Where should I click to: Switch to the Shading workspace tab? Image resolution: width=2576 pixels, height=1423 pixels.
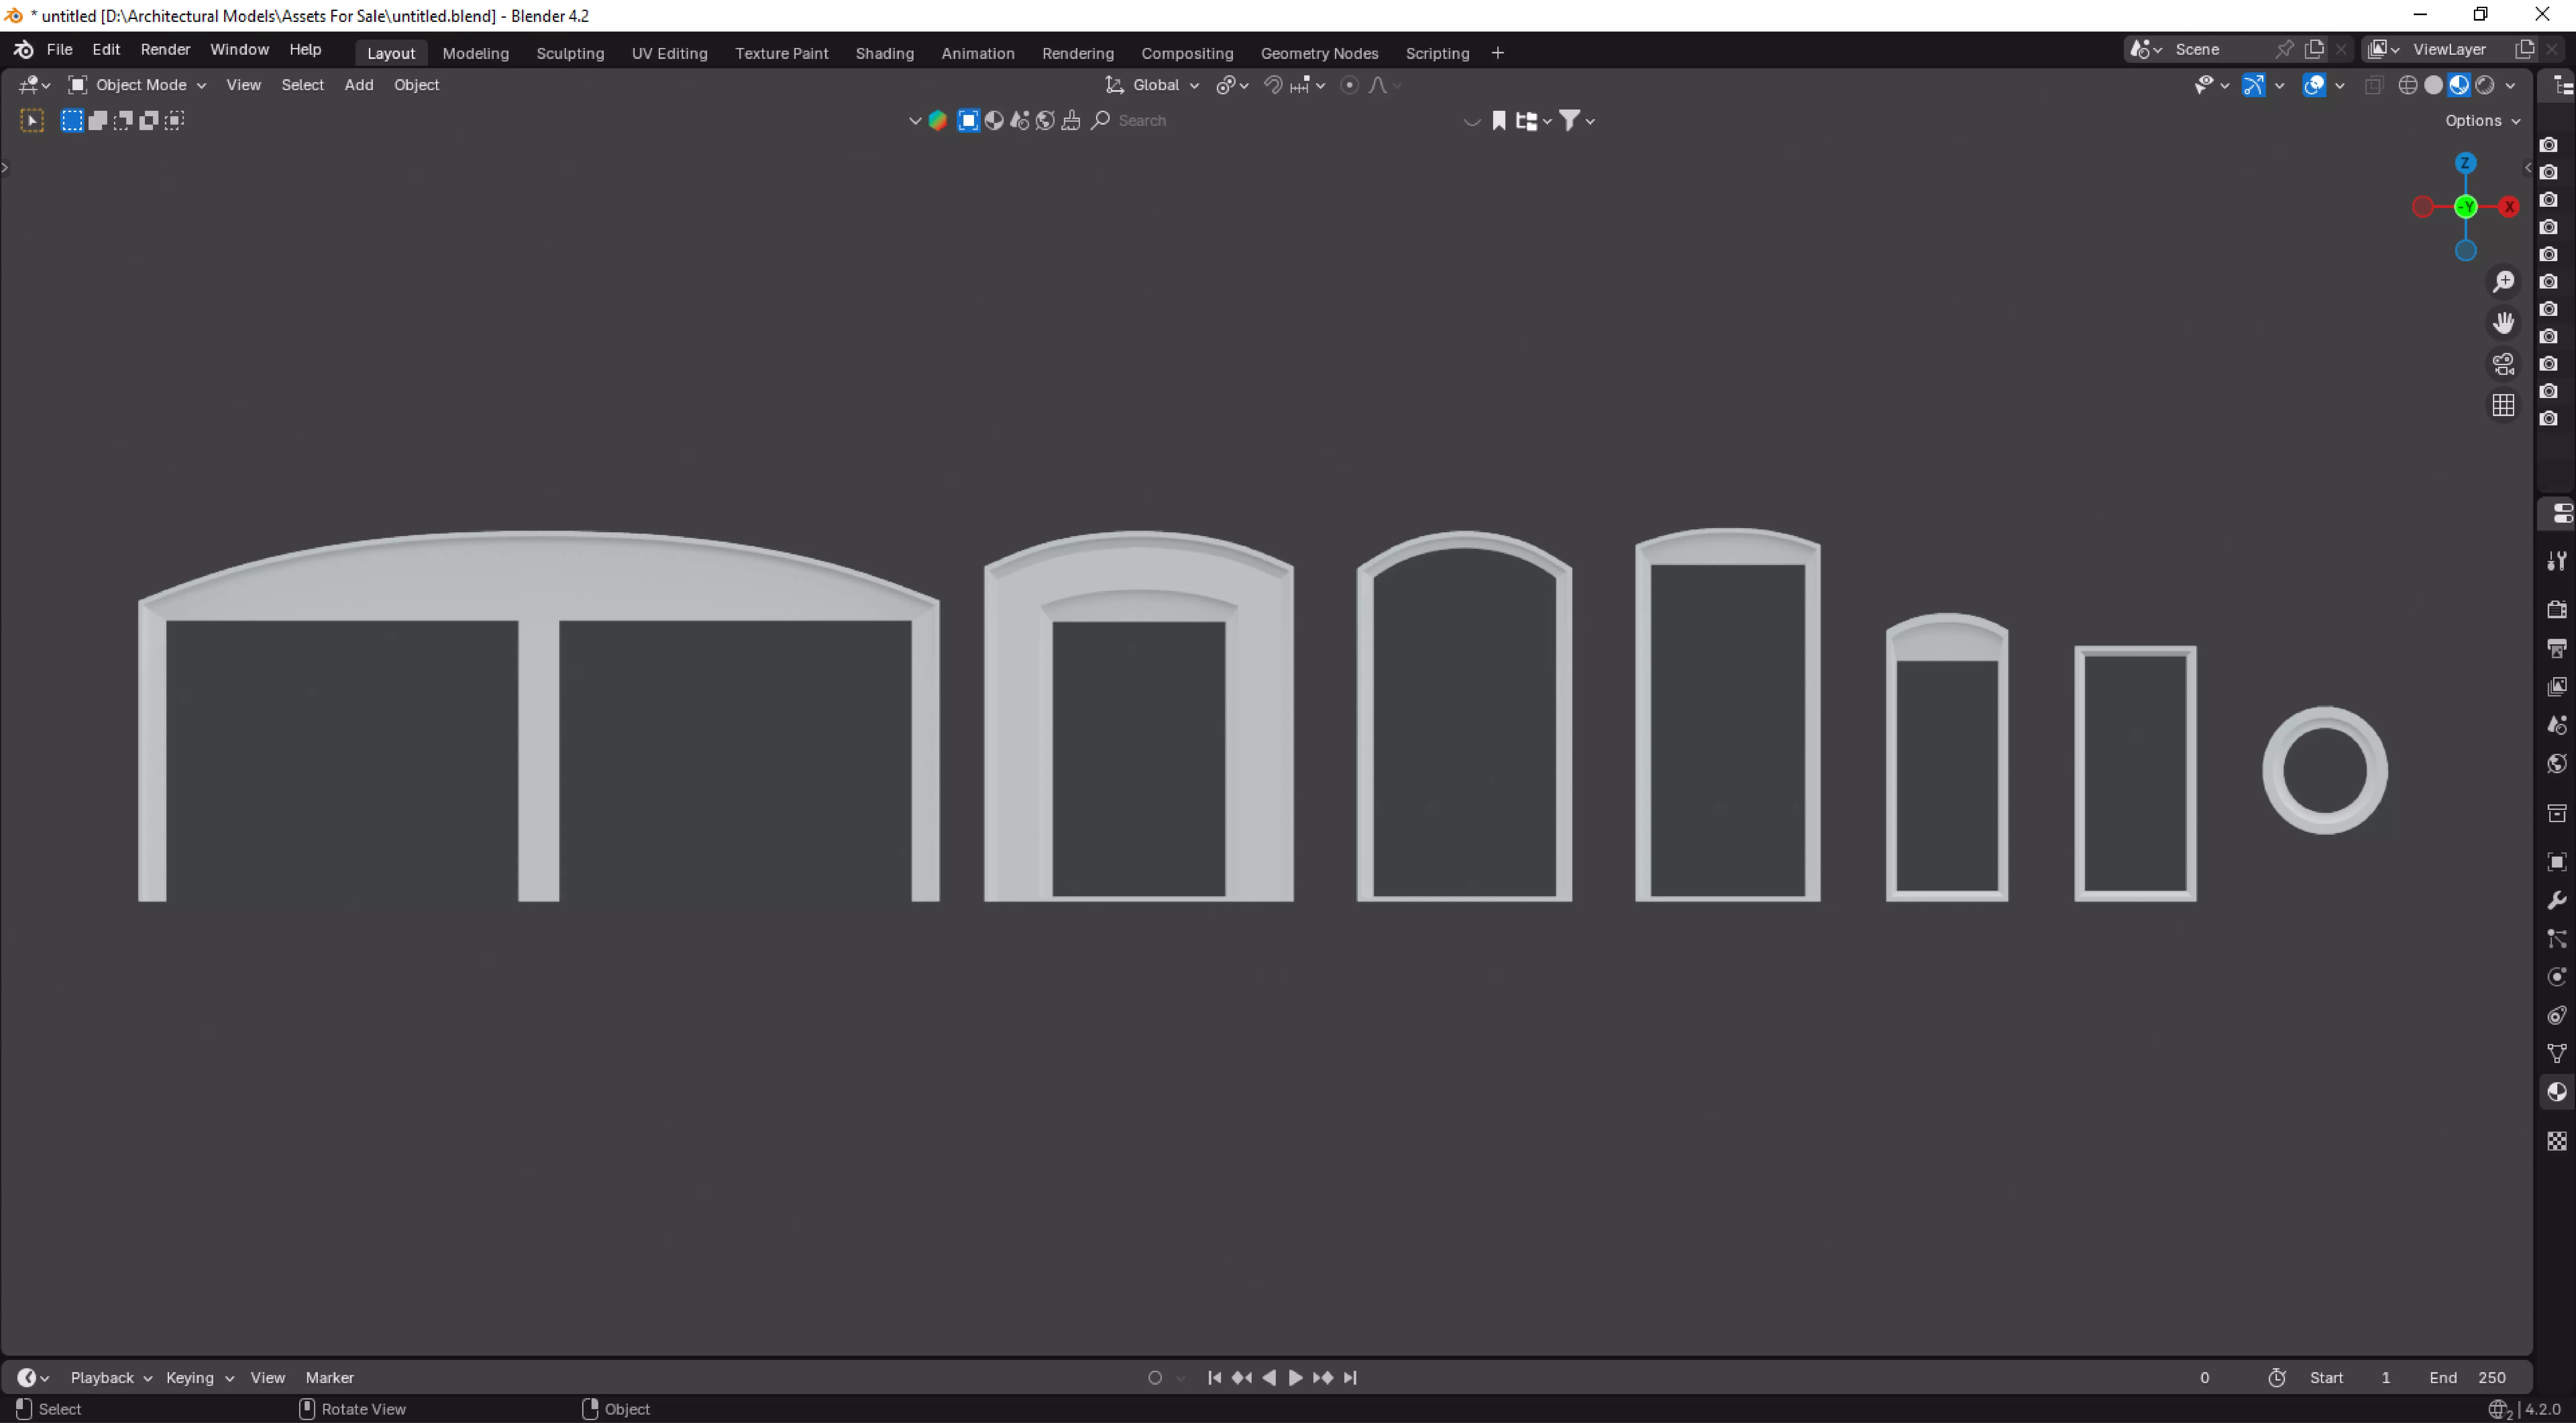coord(884,53)
